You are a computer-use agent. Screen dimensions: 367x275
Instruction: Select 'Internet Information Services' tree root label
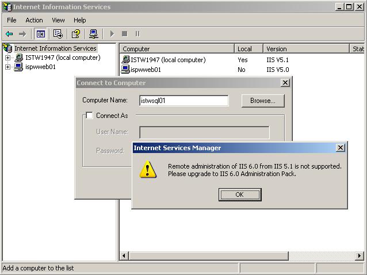[55, 48]
